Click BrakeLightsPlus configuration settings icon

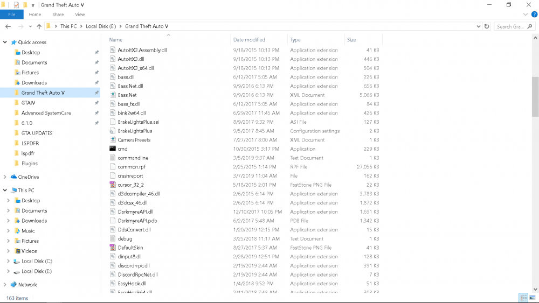[x=113, y=131]
